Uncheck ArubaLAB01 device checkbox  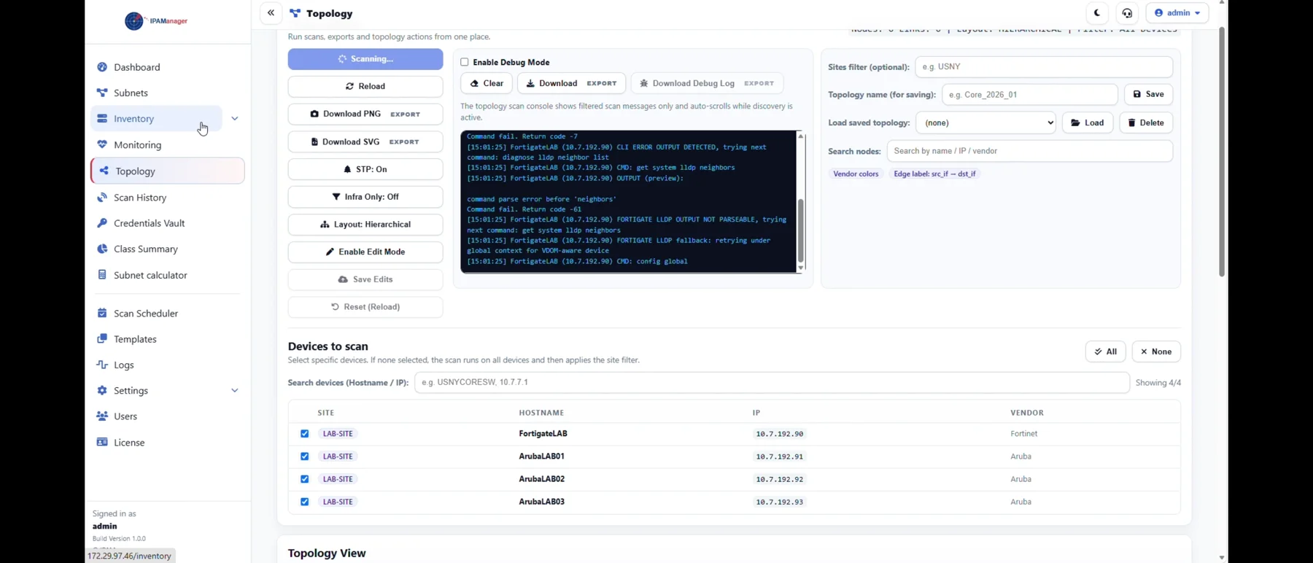pos(305,457)
